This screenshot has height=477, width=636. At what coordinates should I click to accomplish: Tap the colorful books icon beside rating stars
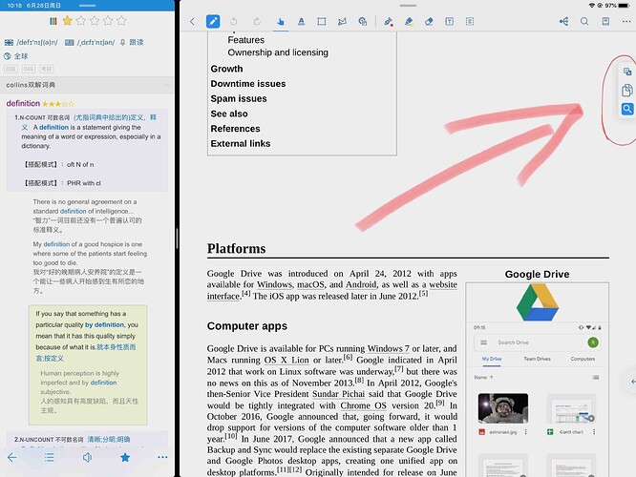(x=53, y=21)
